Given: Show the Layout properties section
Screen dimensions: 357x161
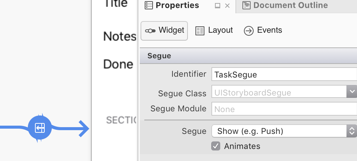Looking at the screenshot, I should (214, 30).
